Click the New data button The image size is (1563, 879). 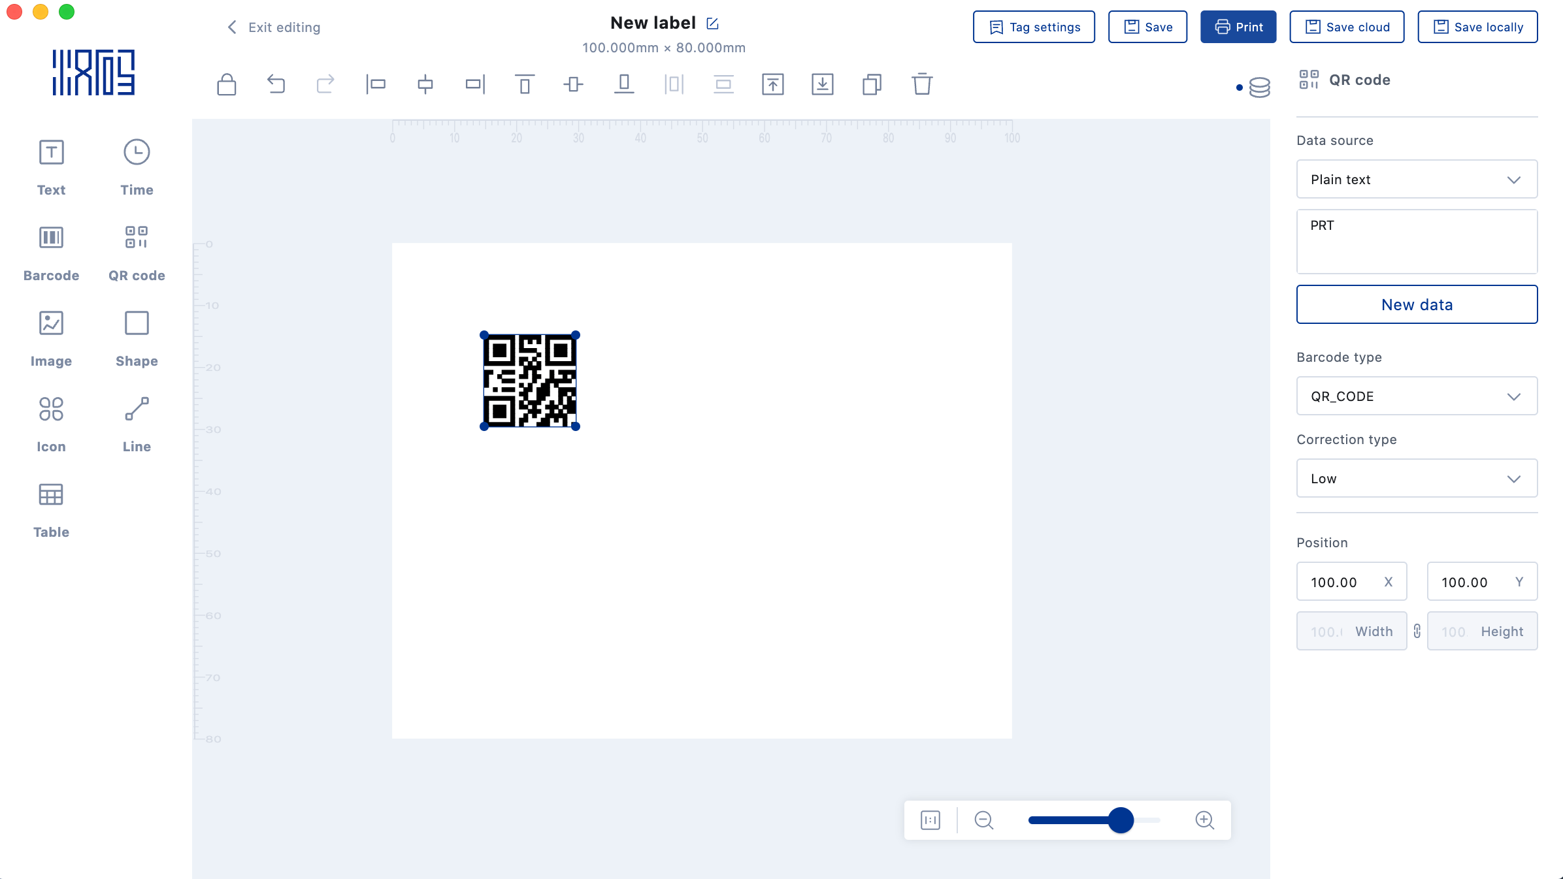coord(1416,304)
